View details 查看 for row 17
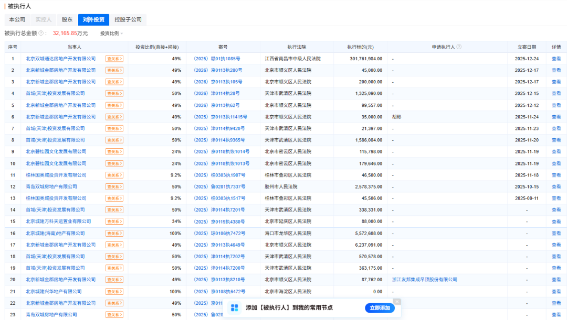 point(556,245)
